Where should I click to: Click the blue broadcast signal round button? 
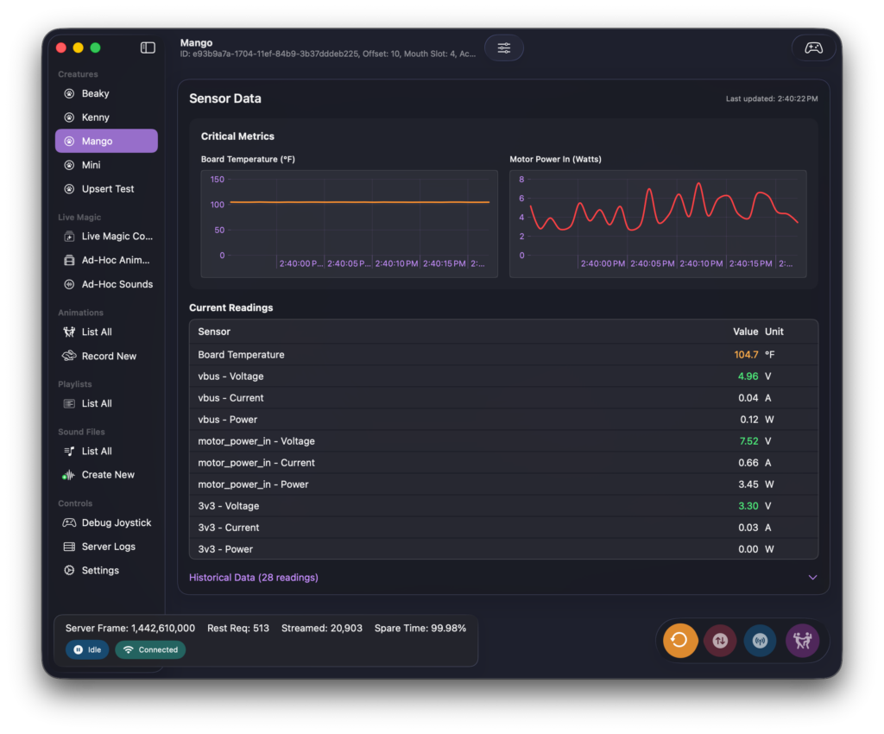click(761, 641)
